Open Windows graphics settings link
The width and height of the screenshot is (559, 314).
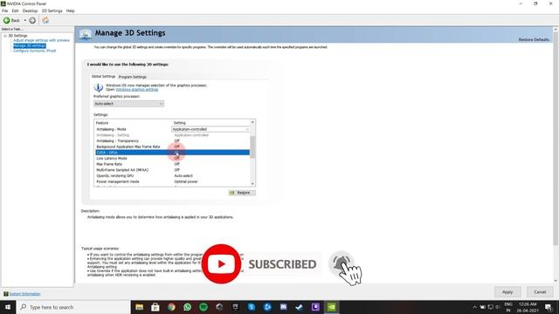[x=137, y=90]
